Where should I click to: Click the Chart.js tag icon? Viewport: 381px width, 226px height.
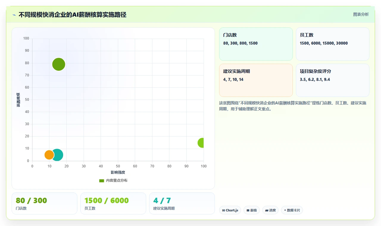(x=224, y=210)
